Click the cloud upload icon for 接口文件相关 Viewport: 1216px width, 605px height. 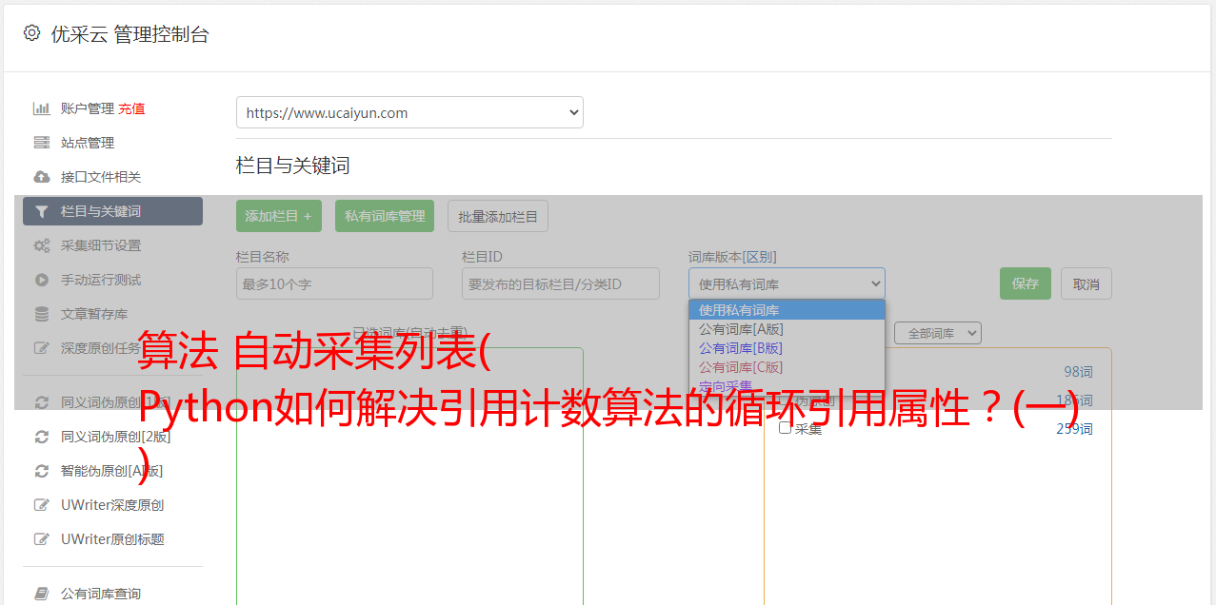click(41, 177)
